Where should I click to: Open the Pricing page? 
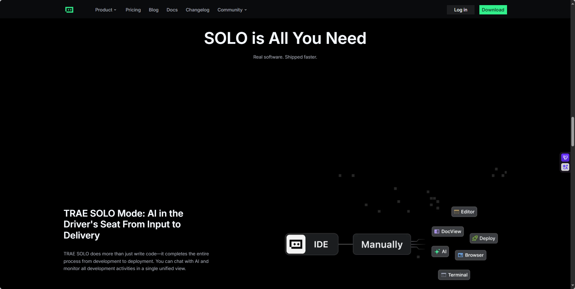(x=133, y=10)
